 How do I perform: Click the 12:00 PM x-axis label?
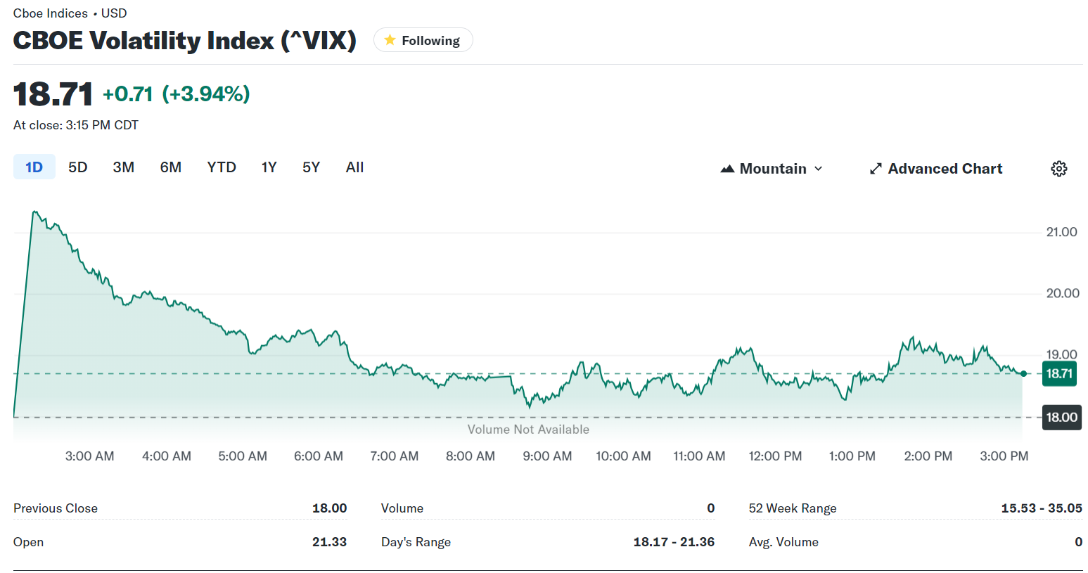[775, 456]
